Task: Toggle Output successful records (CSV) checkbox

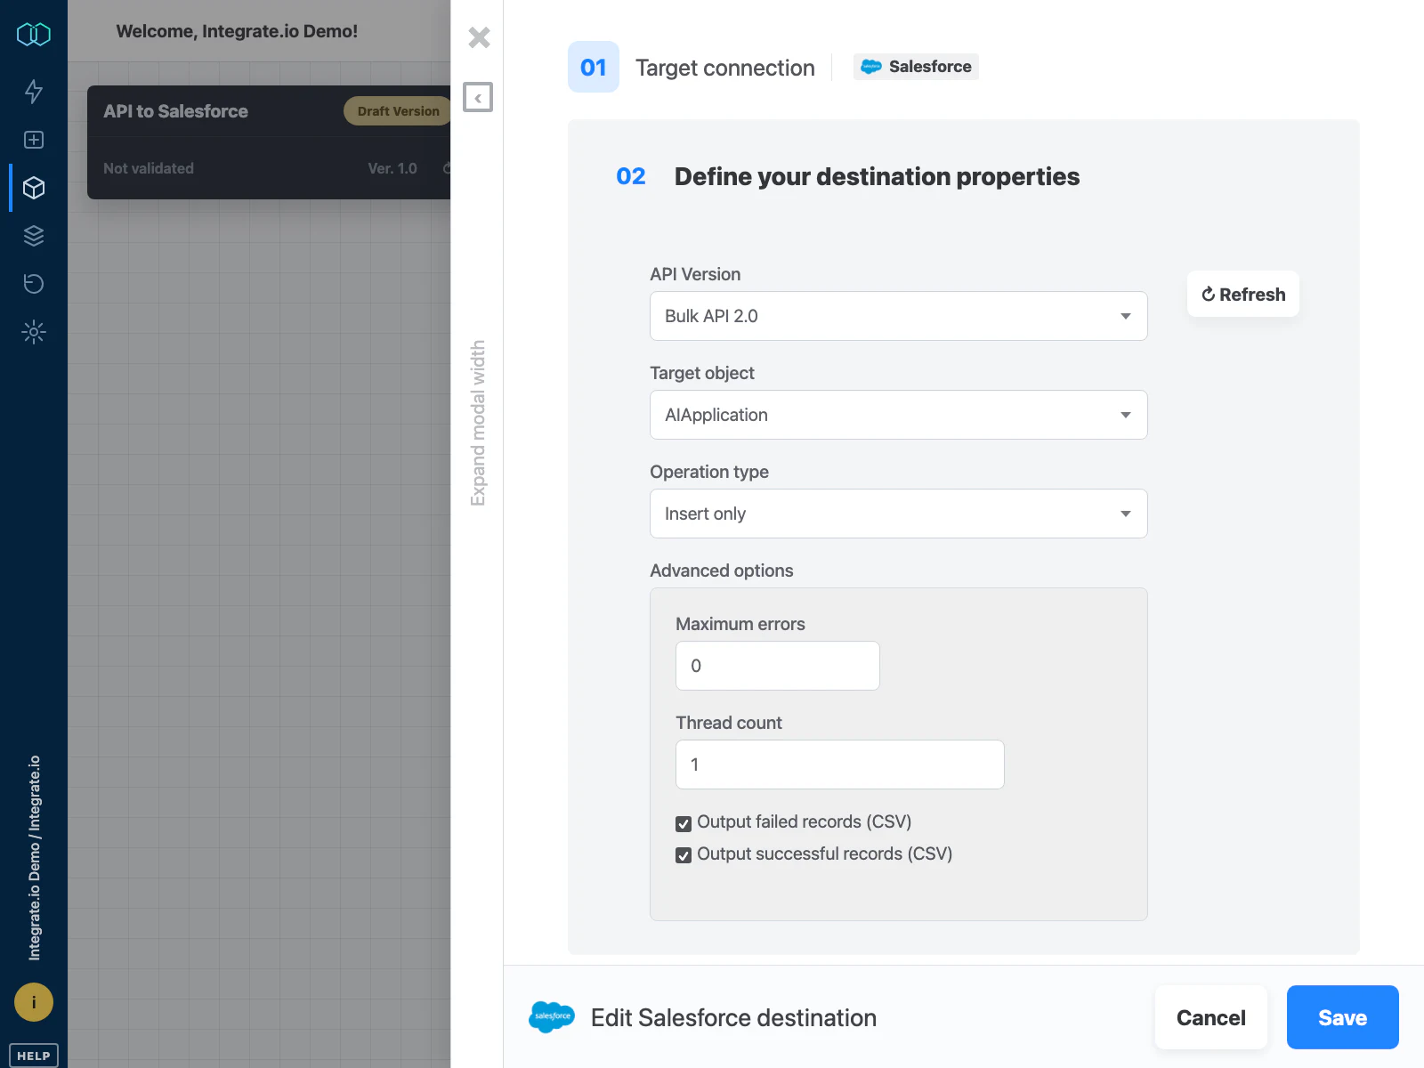Action: pos(684,855)
